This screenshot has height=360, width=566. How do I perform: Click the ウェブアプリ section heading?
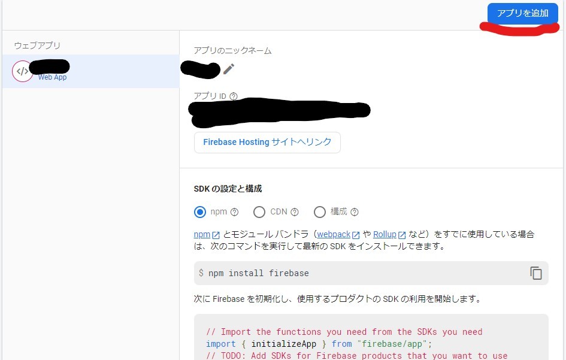[37, 46]
